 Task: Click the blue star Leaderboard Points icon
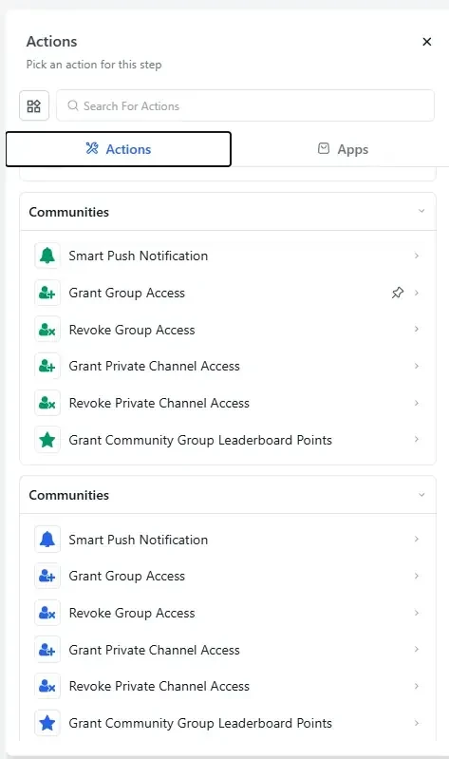(47, 723)
